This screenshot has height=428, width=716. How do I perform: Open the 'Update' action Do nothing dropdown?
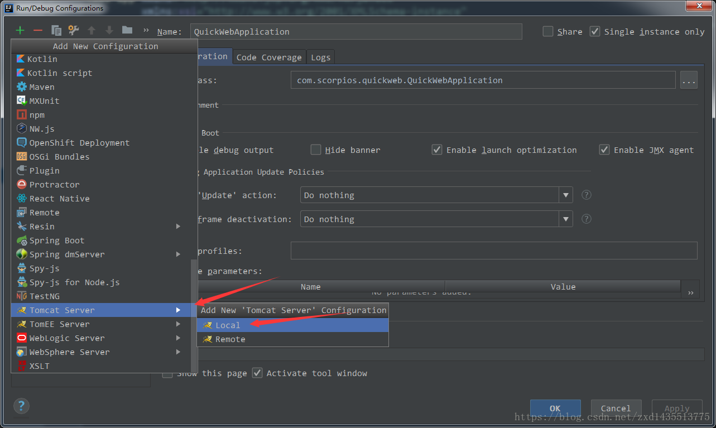436,195
